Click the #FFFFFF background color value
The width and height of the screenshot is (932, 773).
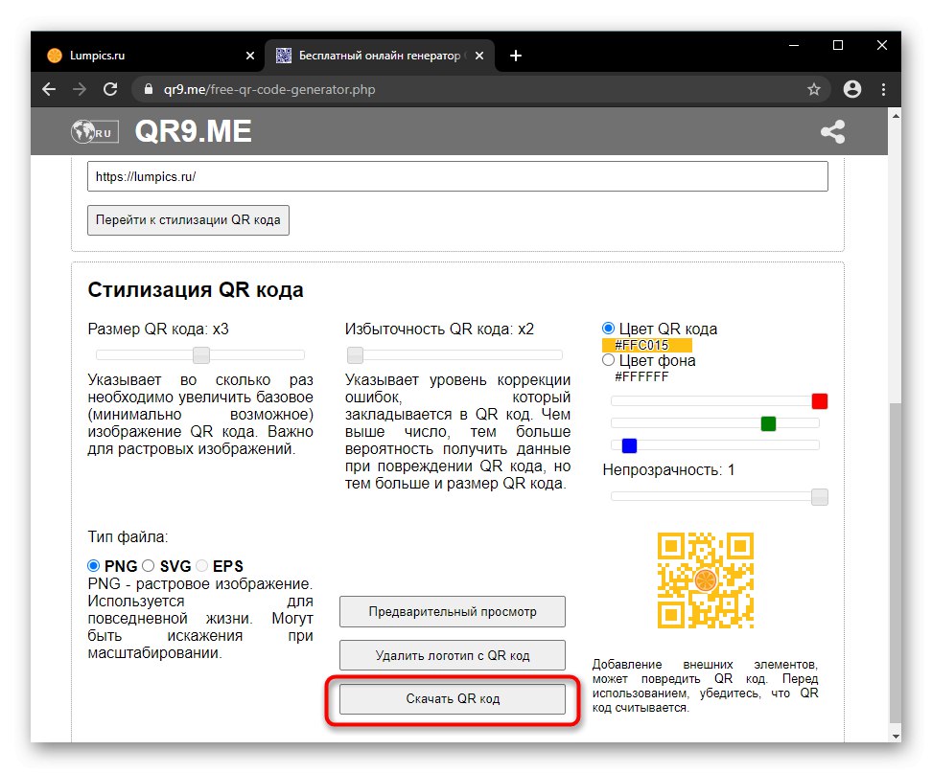641,376
